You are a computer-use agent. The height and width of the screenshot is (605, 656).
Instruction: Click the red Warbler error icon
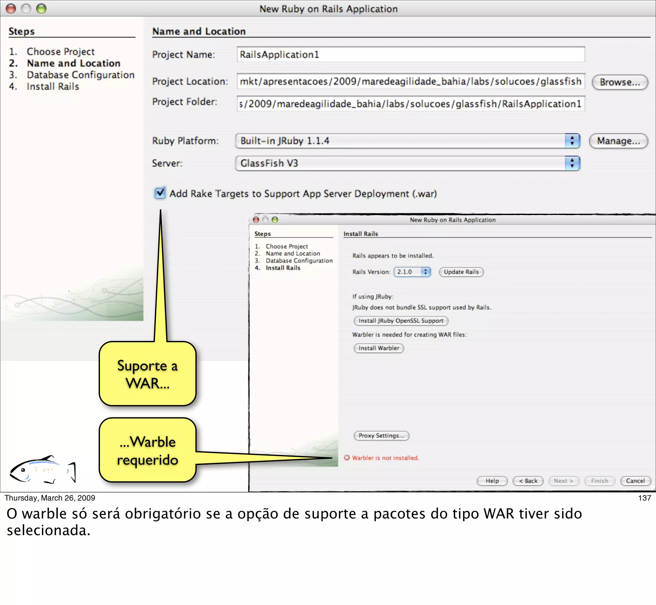pyautogui.click(x=347, y=458)
